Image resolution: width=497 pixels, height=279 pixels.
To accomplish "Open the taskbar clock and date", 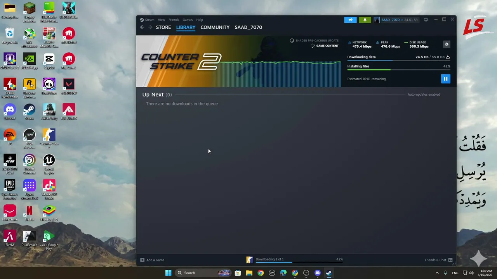I will [484, 273].
